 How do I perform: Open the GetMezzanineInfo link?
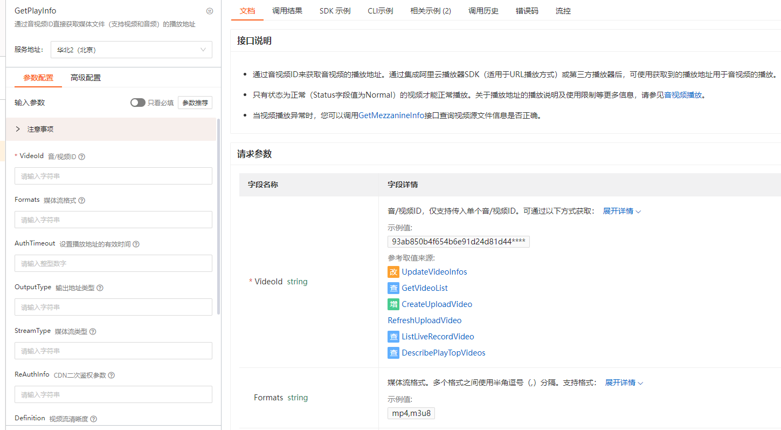(x=391, y=115)
